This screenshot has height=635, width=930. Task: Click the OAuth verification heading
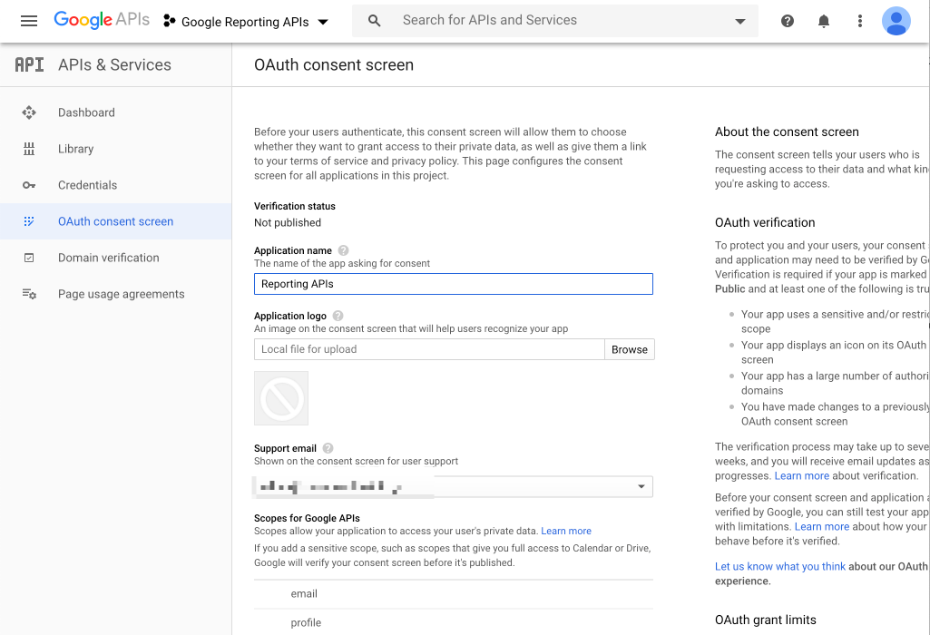(x=765, y=223)
